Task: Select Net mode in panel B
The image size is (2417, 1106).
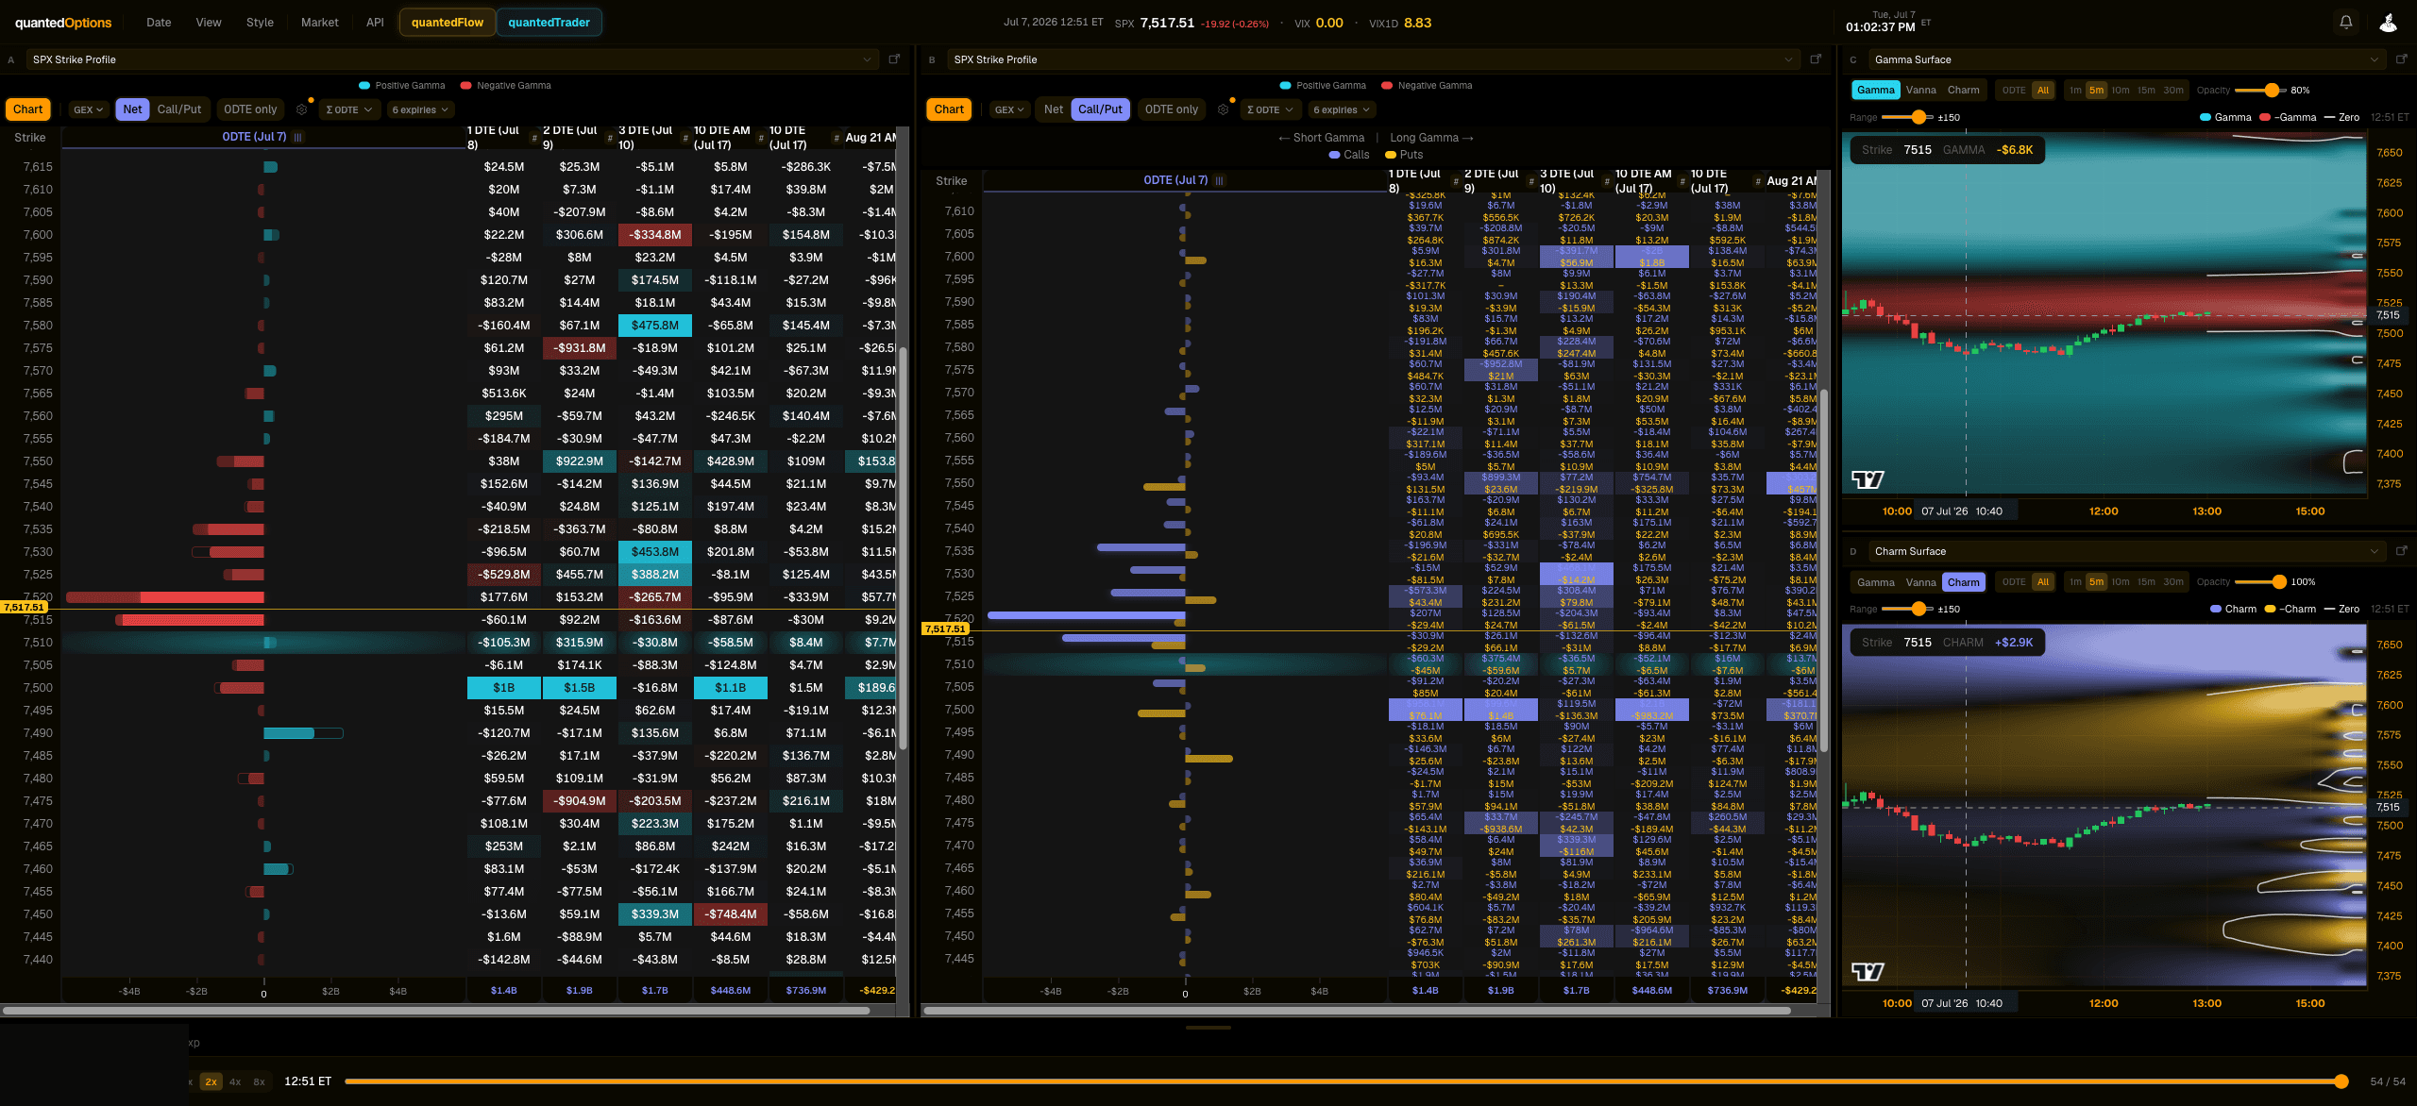Action: 1054,109
